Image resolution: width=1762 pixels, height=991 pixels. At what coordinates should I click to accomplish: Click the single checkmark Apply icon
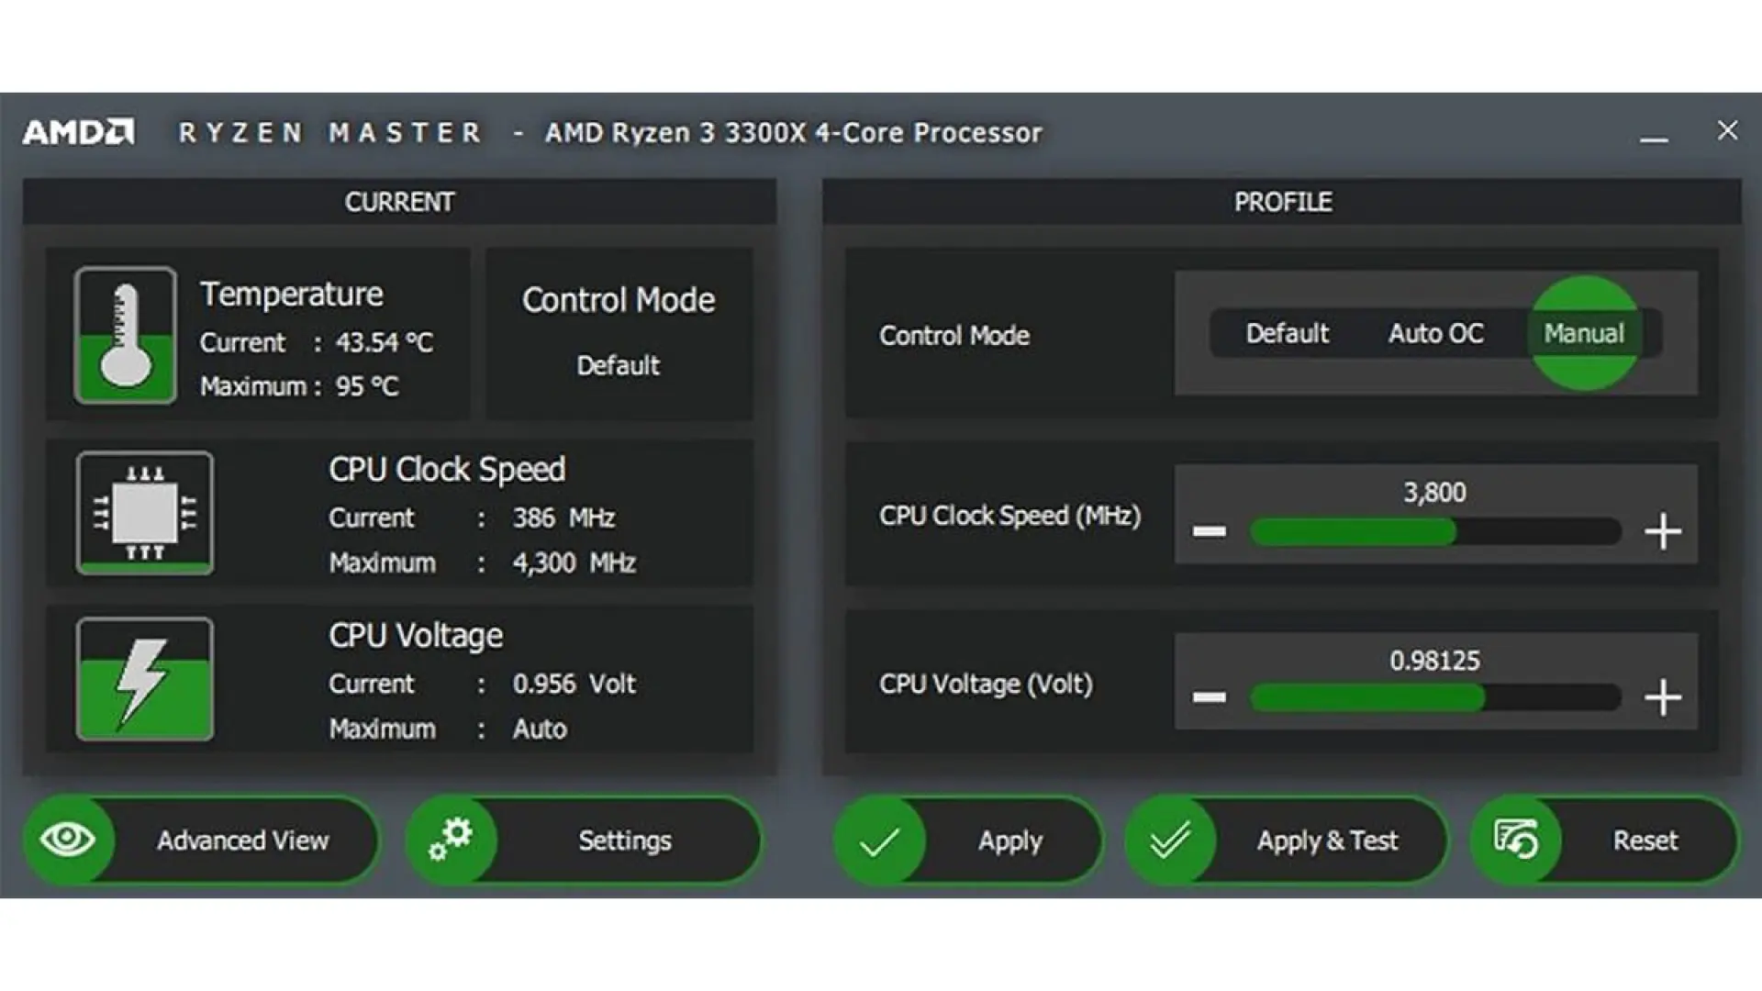(x=879, y=841)
